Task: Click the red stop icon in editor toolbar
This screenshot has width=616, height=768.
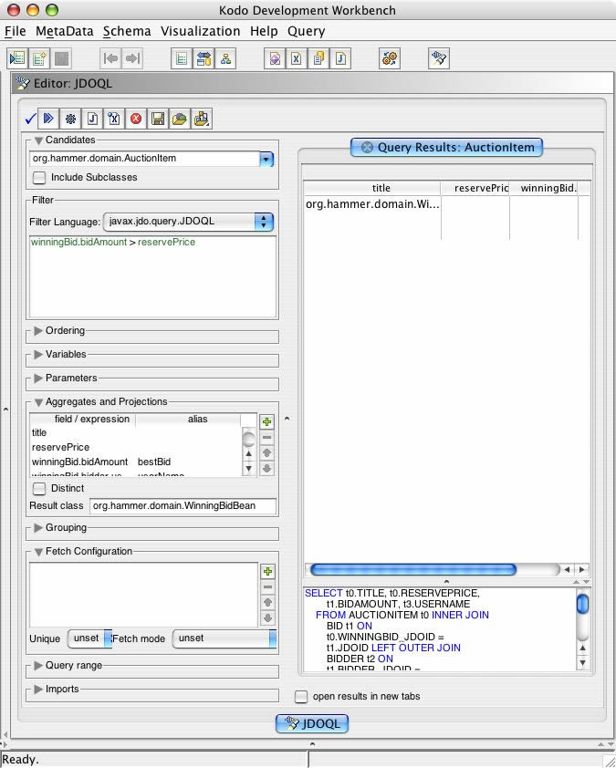Action: pyautogui.click(x=136, y=119)
